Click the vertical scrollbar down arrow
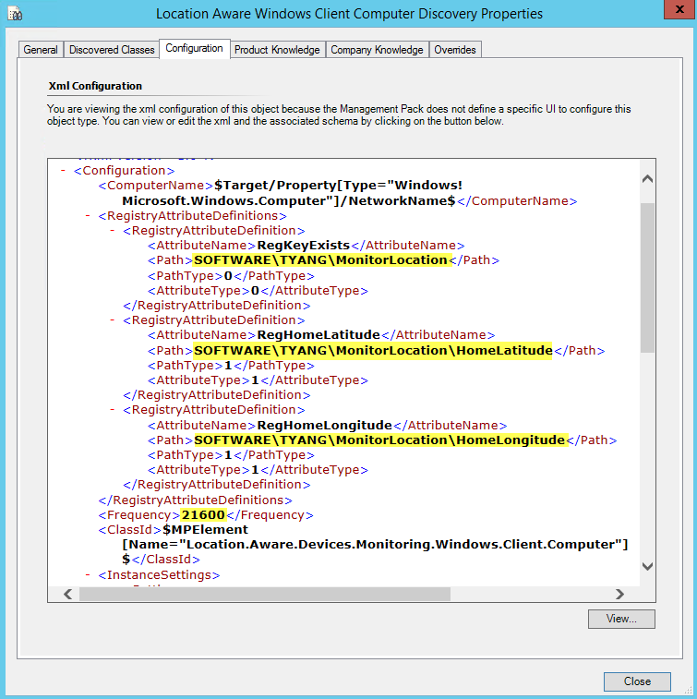 point(647,566)
